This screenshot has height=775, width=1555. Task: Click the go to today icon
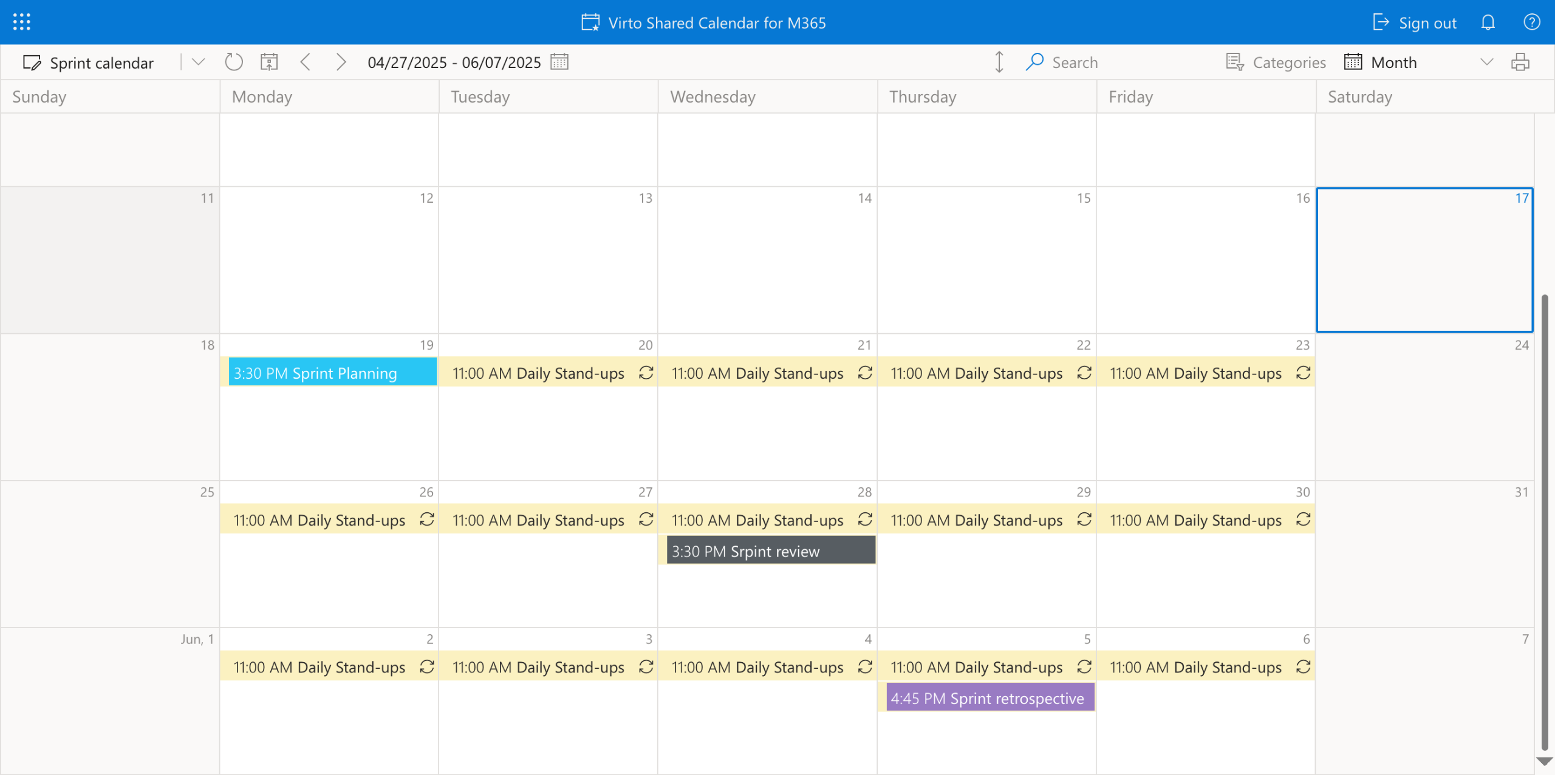point(269,62)
